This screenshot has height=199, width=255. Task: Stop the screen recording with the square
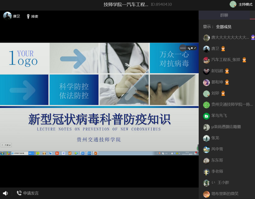pyautogui.click(x=192, y=48)
